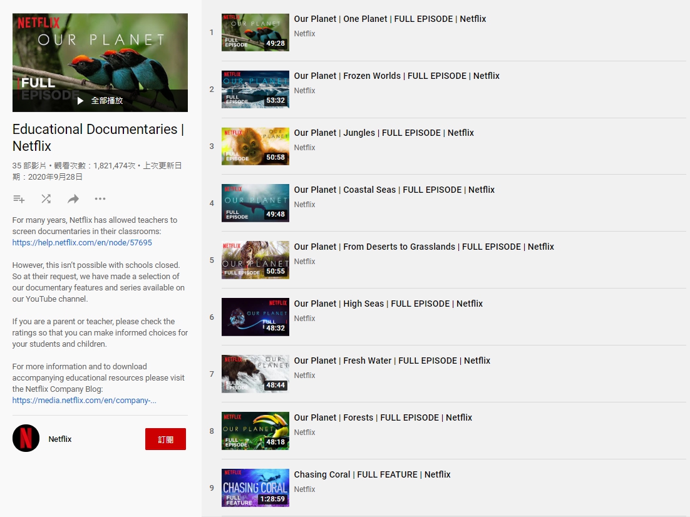Click Netflix channel under High Seas title
The image size is (690, 517).
(304, 319)
